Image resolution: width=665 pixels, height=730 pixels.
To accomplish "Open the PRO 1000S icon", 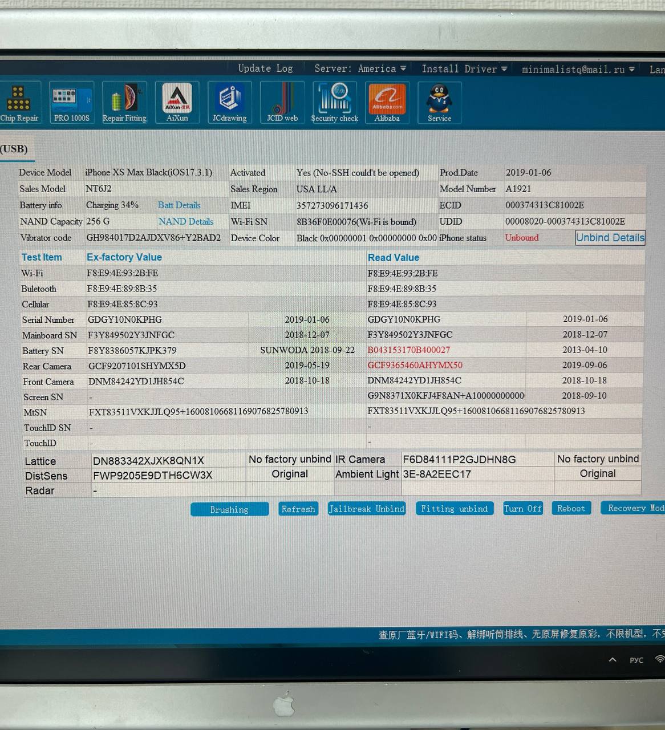I will coord(72,103).
